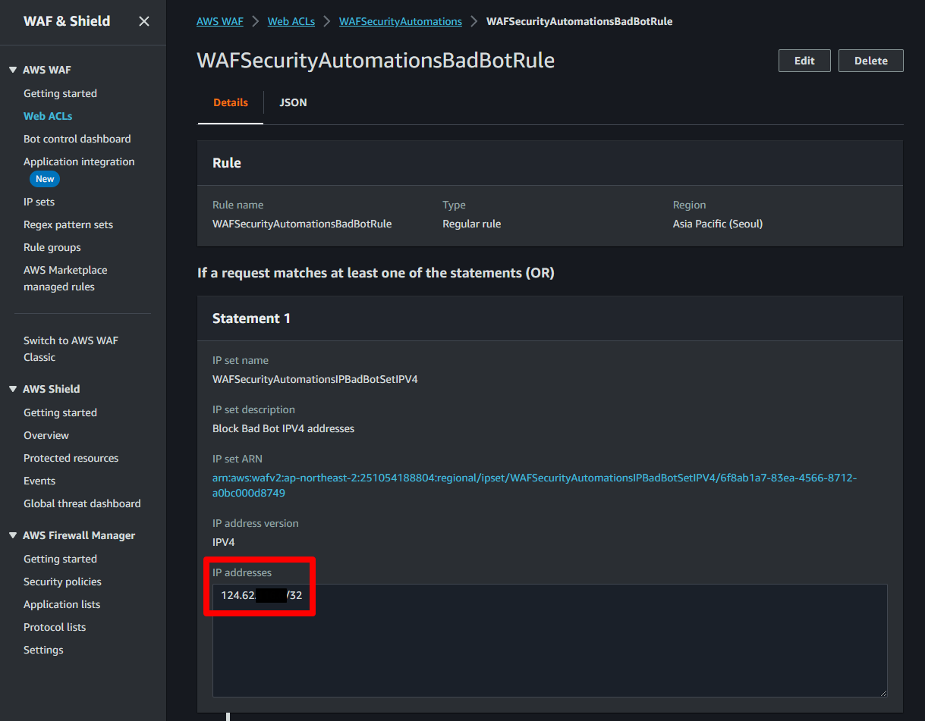Click the Statement 1 heading

[251, 318]
